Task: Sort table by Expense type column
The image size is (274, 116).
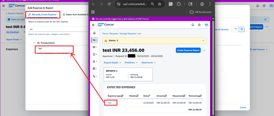Action: 115,96
